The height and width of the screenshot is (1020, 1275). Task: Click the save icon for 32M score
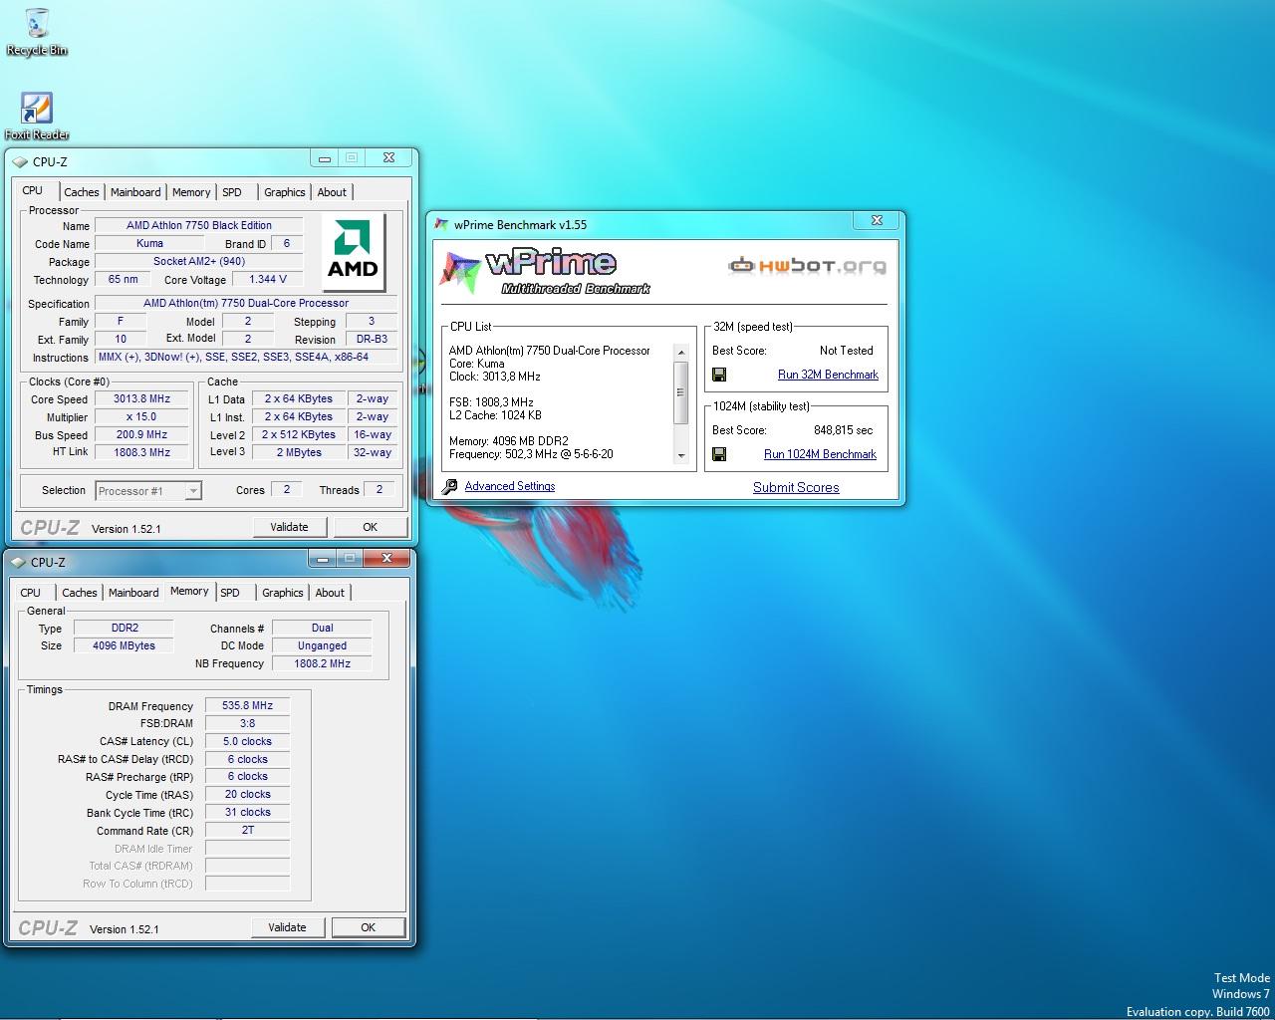(719, 375)
